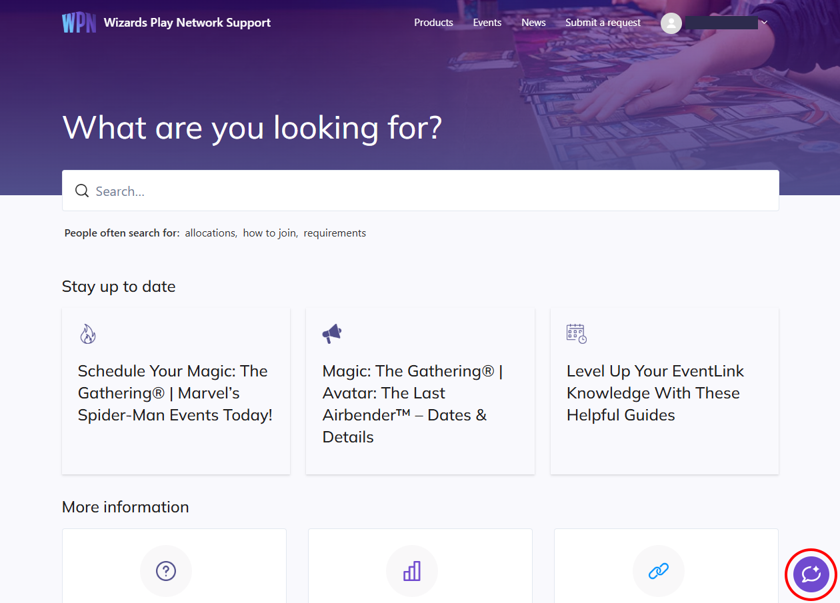This screenshot has height=603, width=840.
Task: Click the flame icon on Spider-Man card
Action: pos(88,334)
